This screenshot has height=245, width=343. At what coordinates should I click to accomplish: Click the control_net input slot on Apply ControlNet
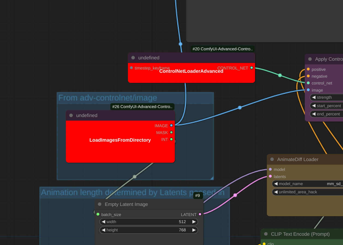(x=308, y=83)
